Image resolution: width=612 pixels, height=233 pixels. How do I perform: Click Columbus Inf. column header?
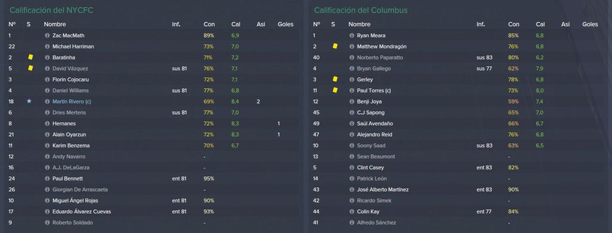[x=481, y=24]
